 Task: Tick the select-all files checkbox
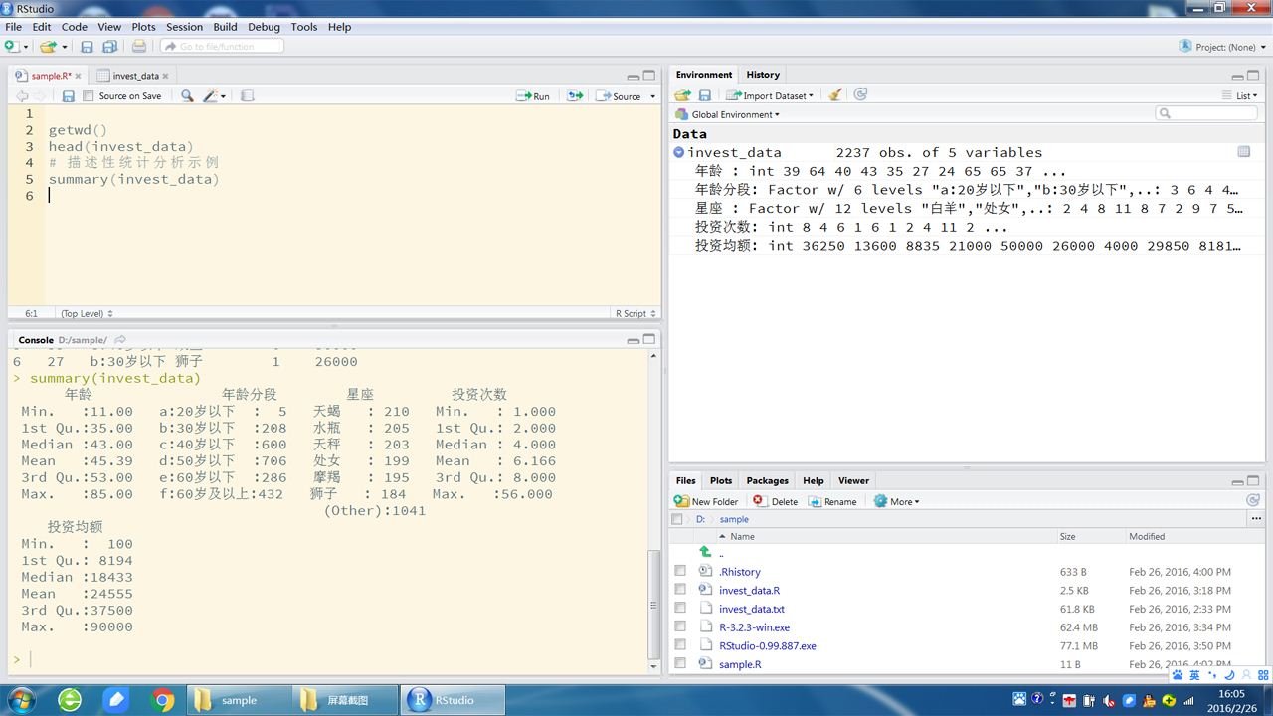coord(677,519)
